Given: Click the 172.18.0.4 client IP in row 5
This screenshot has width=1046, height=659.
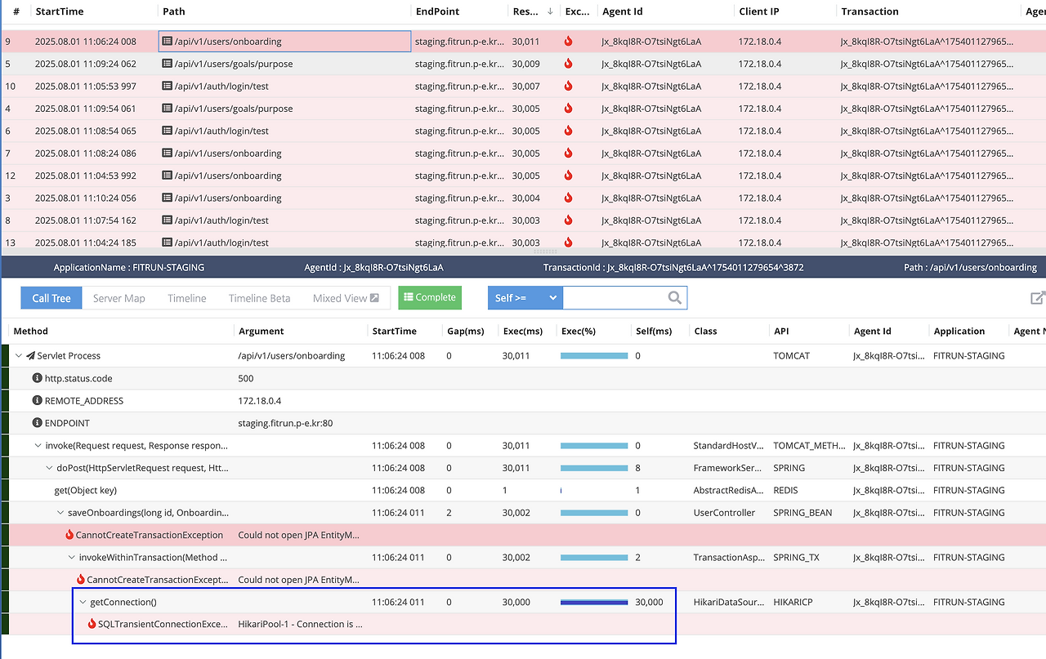Looking at the screenshot, I should pos(760,64).
